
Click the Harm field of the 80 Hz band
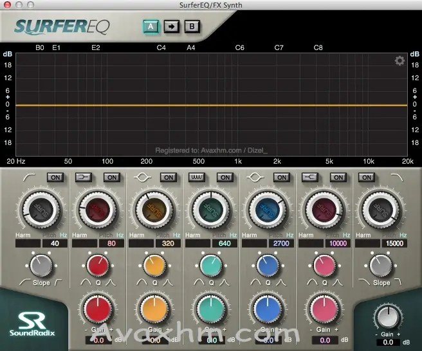click(x=84, y=243)
